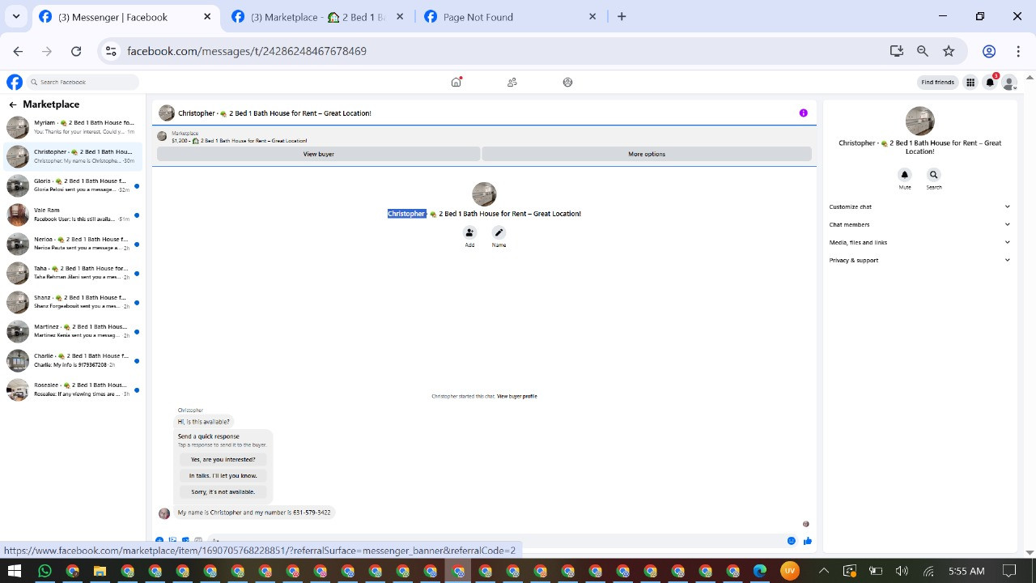Switch to the Messenger | Facebook tab
1036x583 pixels.
pos(125,17)
